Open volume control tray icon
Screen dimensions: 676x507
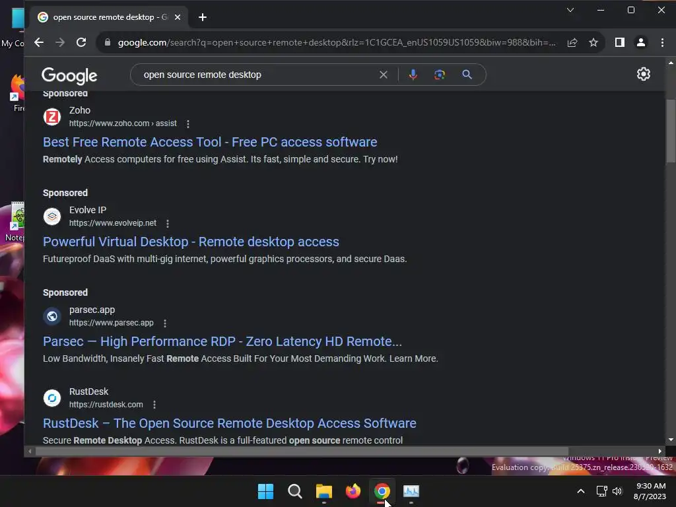pos(617,491)
